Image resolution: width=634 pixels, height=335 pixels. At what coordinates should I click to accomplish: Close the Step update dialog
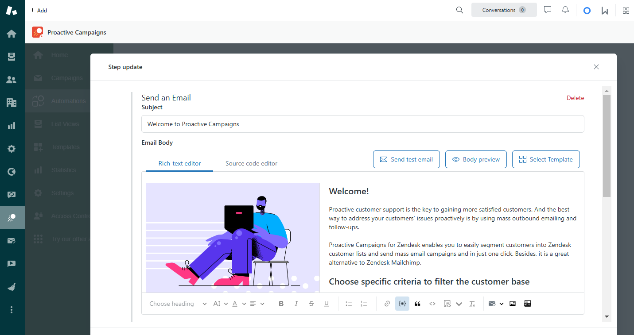coord(596,67)
